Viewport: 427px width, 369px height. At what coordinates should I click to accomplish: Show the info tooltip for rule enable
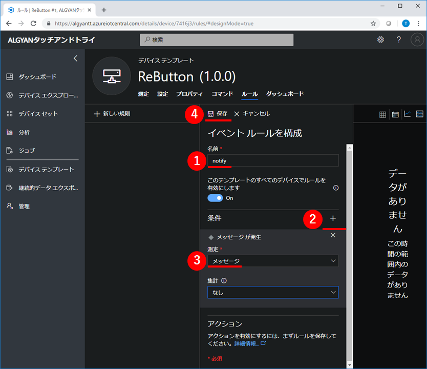pyautogui.click(x=336, y=188)
